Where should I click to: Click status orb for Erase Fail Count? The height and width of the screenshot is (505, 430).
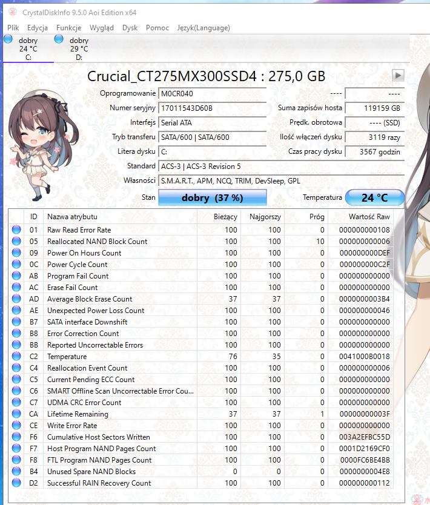16,287
